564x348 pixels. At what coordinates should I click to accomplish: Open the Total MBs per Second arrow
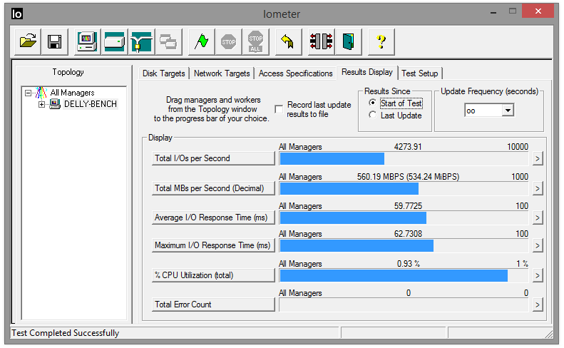coord(538,188)
